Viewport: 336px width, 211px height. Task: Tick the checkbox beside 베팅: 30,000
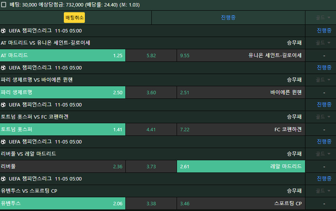pos(3,5)
